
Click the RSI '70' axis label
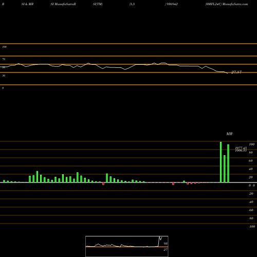4,59
